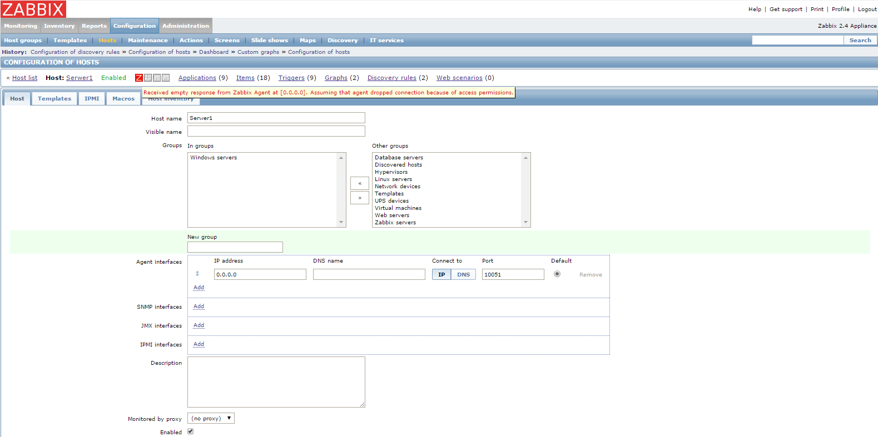
Task: Focus the Visible name field
Action: click(x=276, y=131)
